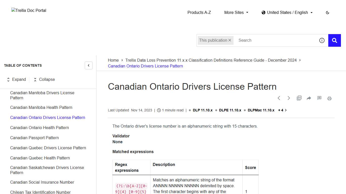Download the page as PDF
The height and width of the screenshot is (194, 346).
[x=299, y=98]
